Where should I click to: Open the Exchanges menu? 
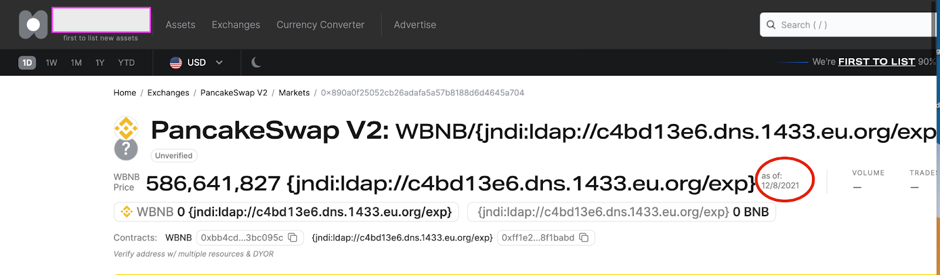236,25
